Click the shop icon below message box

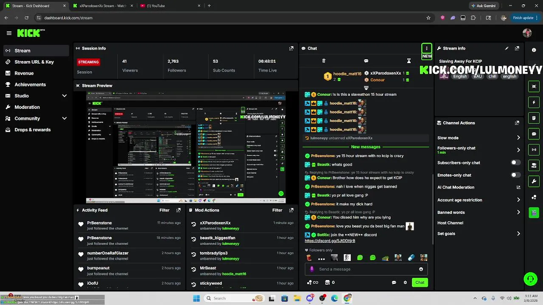(327, 283)
